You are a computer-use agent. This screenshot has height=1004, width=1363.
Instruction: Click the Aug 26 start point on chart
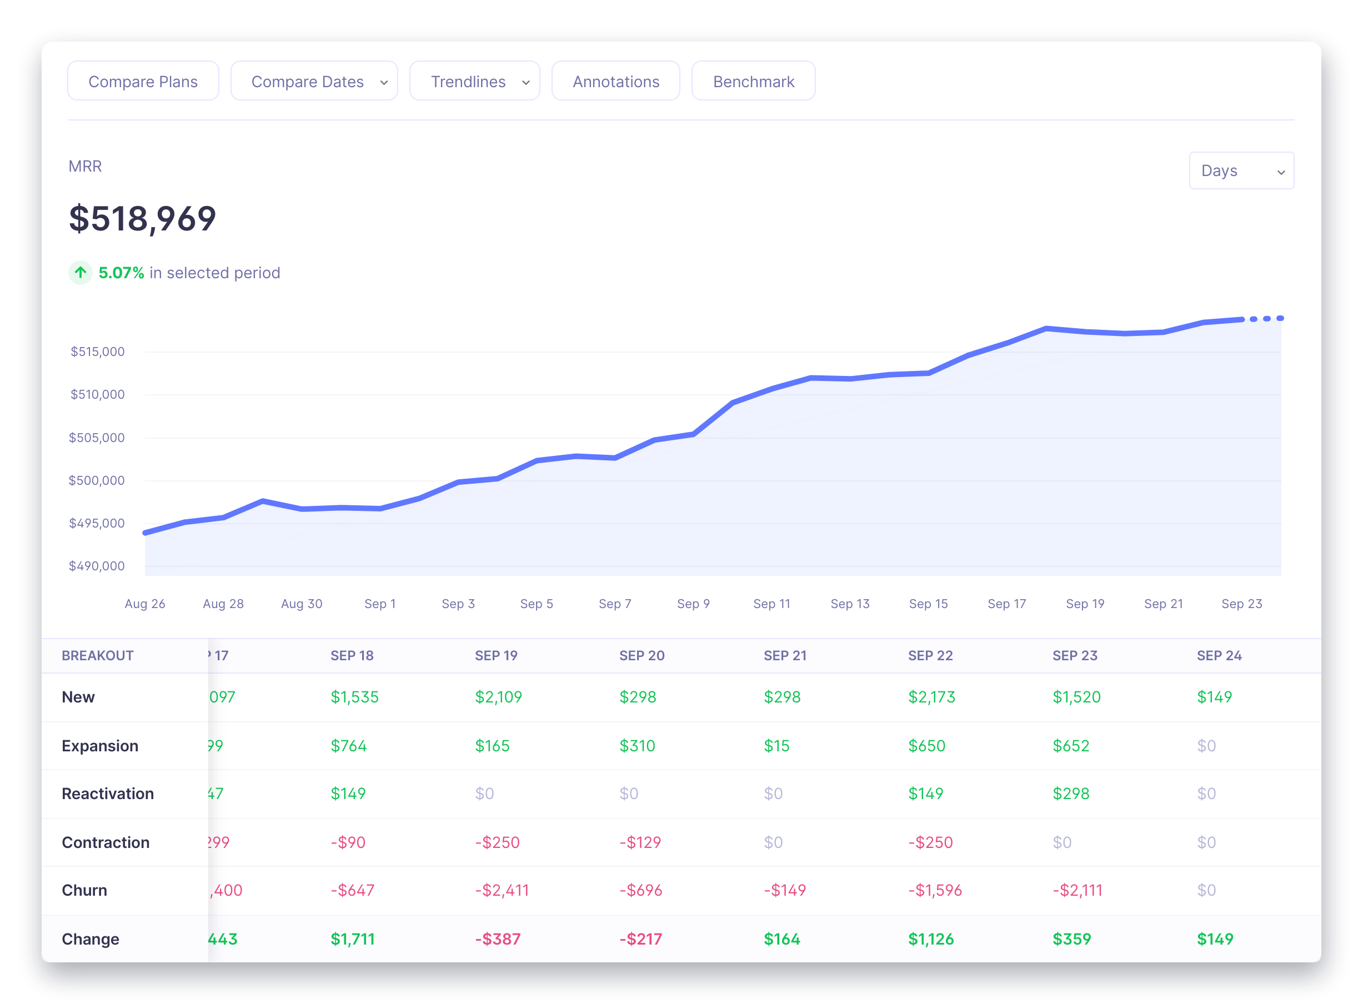click(x=146, y=533)
